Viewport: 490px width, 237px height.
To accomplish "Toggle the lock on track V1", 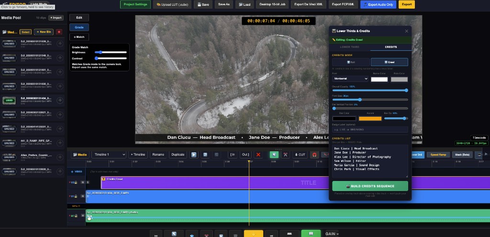I will 76,196.
